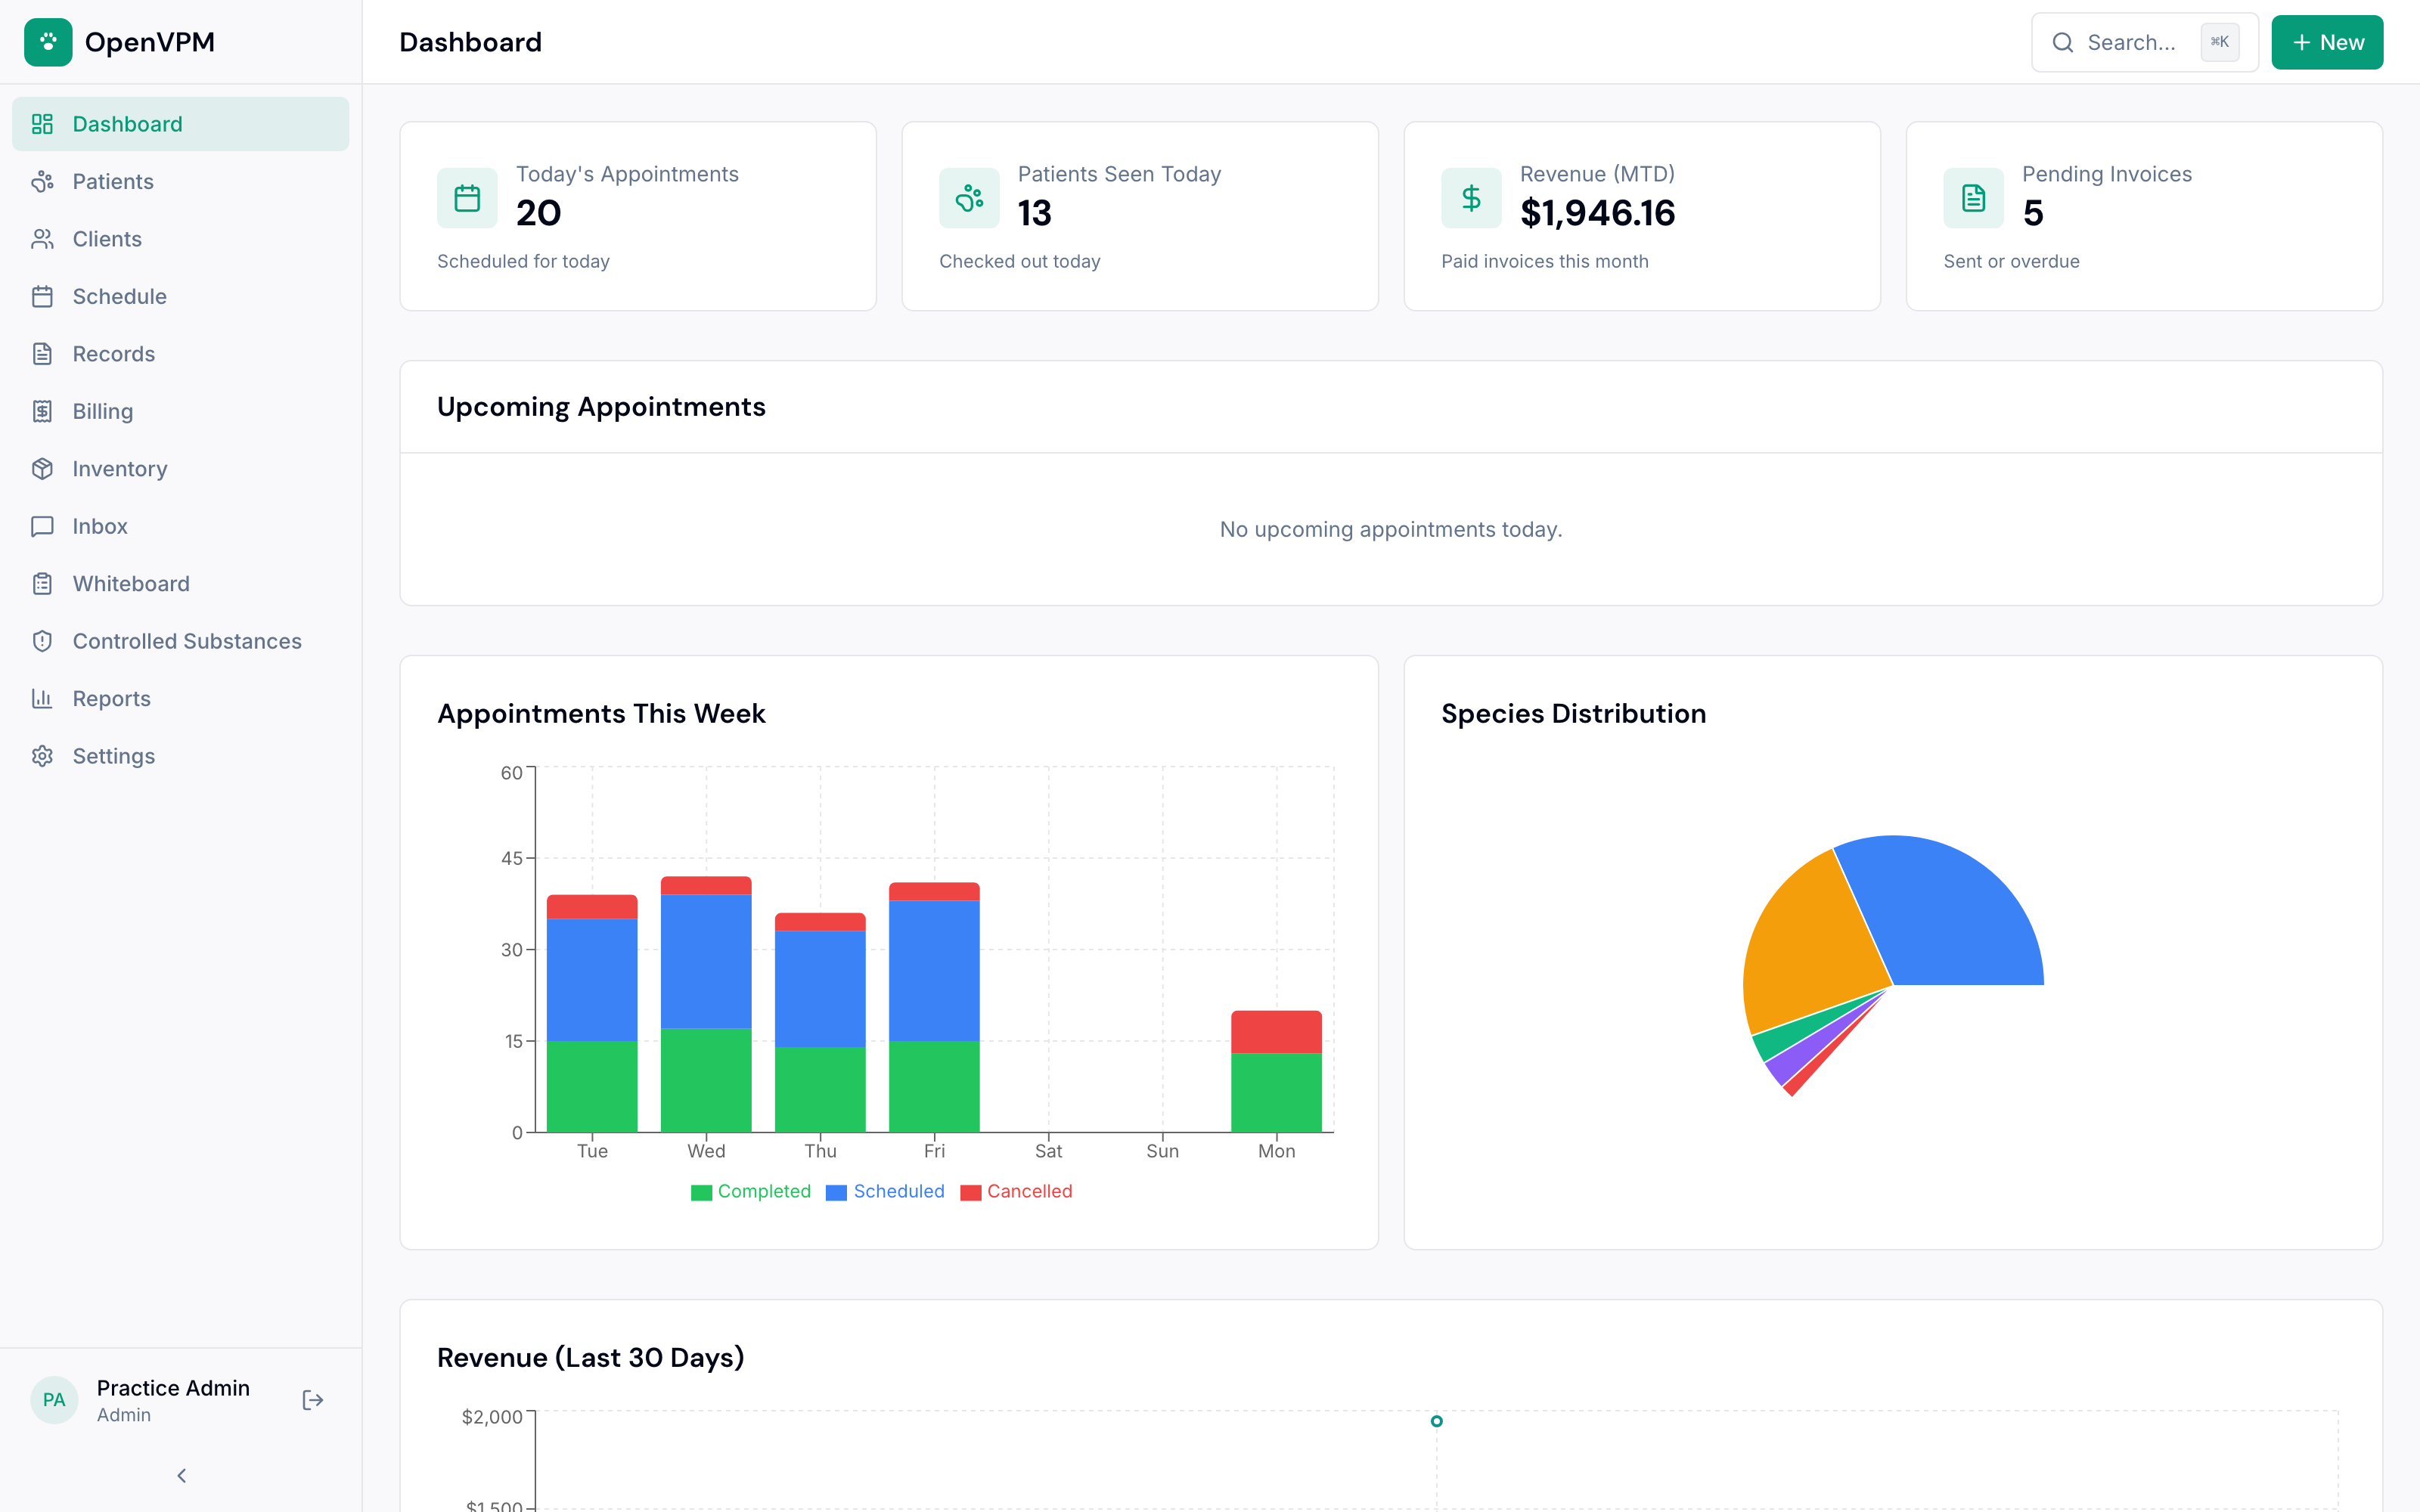2420x1512 pixels.
Task: Open Controlled Substances page
Action: [181, 641]
